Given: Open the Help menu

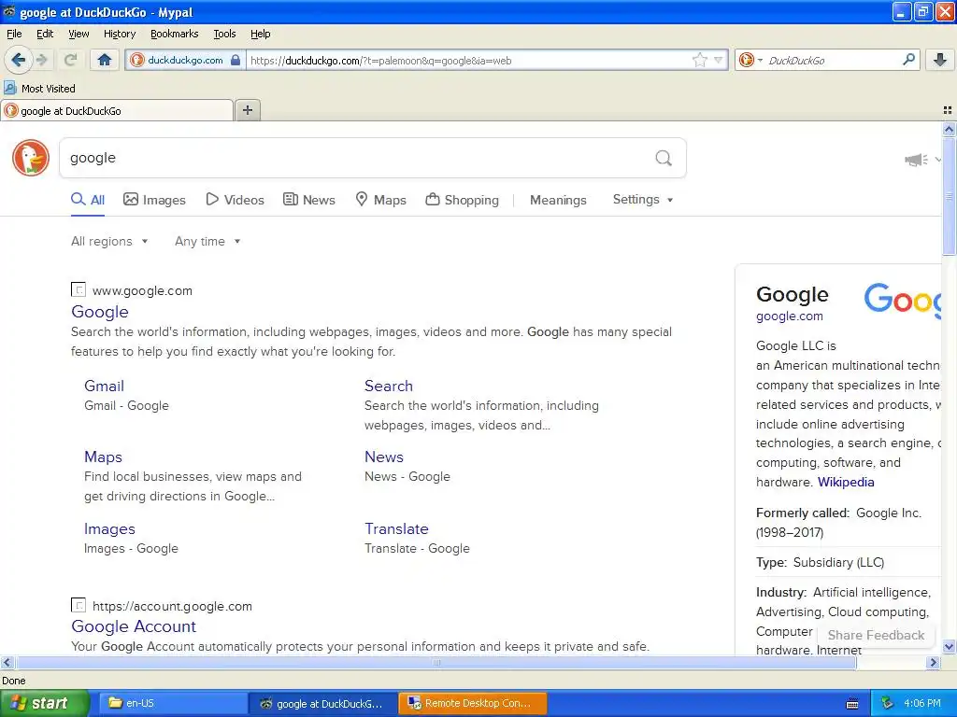Looking at the screenshot, I should coord(260,34).
